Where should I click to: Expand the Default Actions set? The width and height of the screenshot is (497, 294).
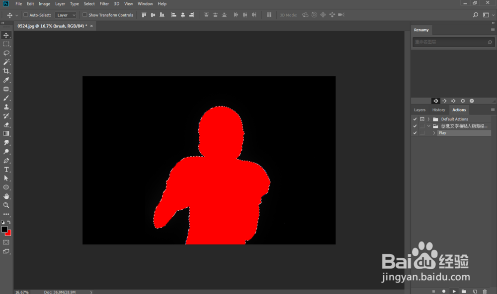tap(428, 119)
